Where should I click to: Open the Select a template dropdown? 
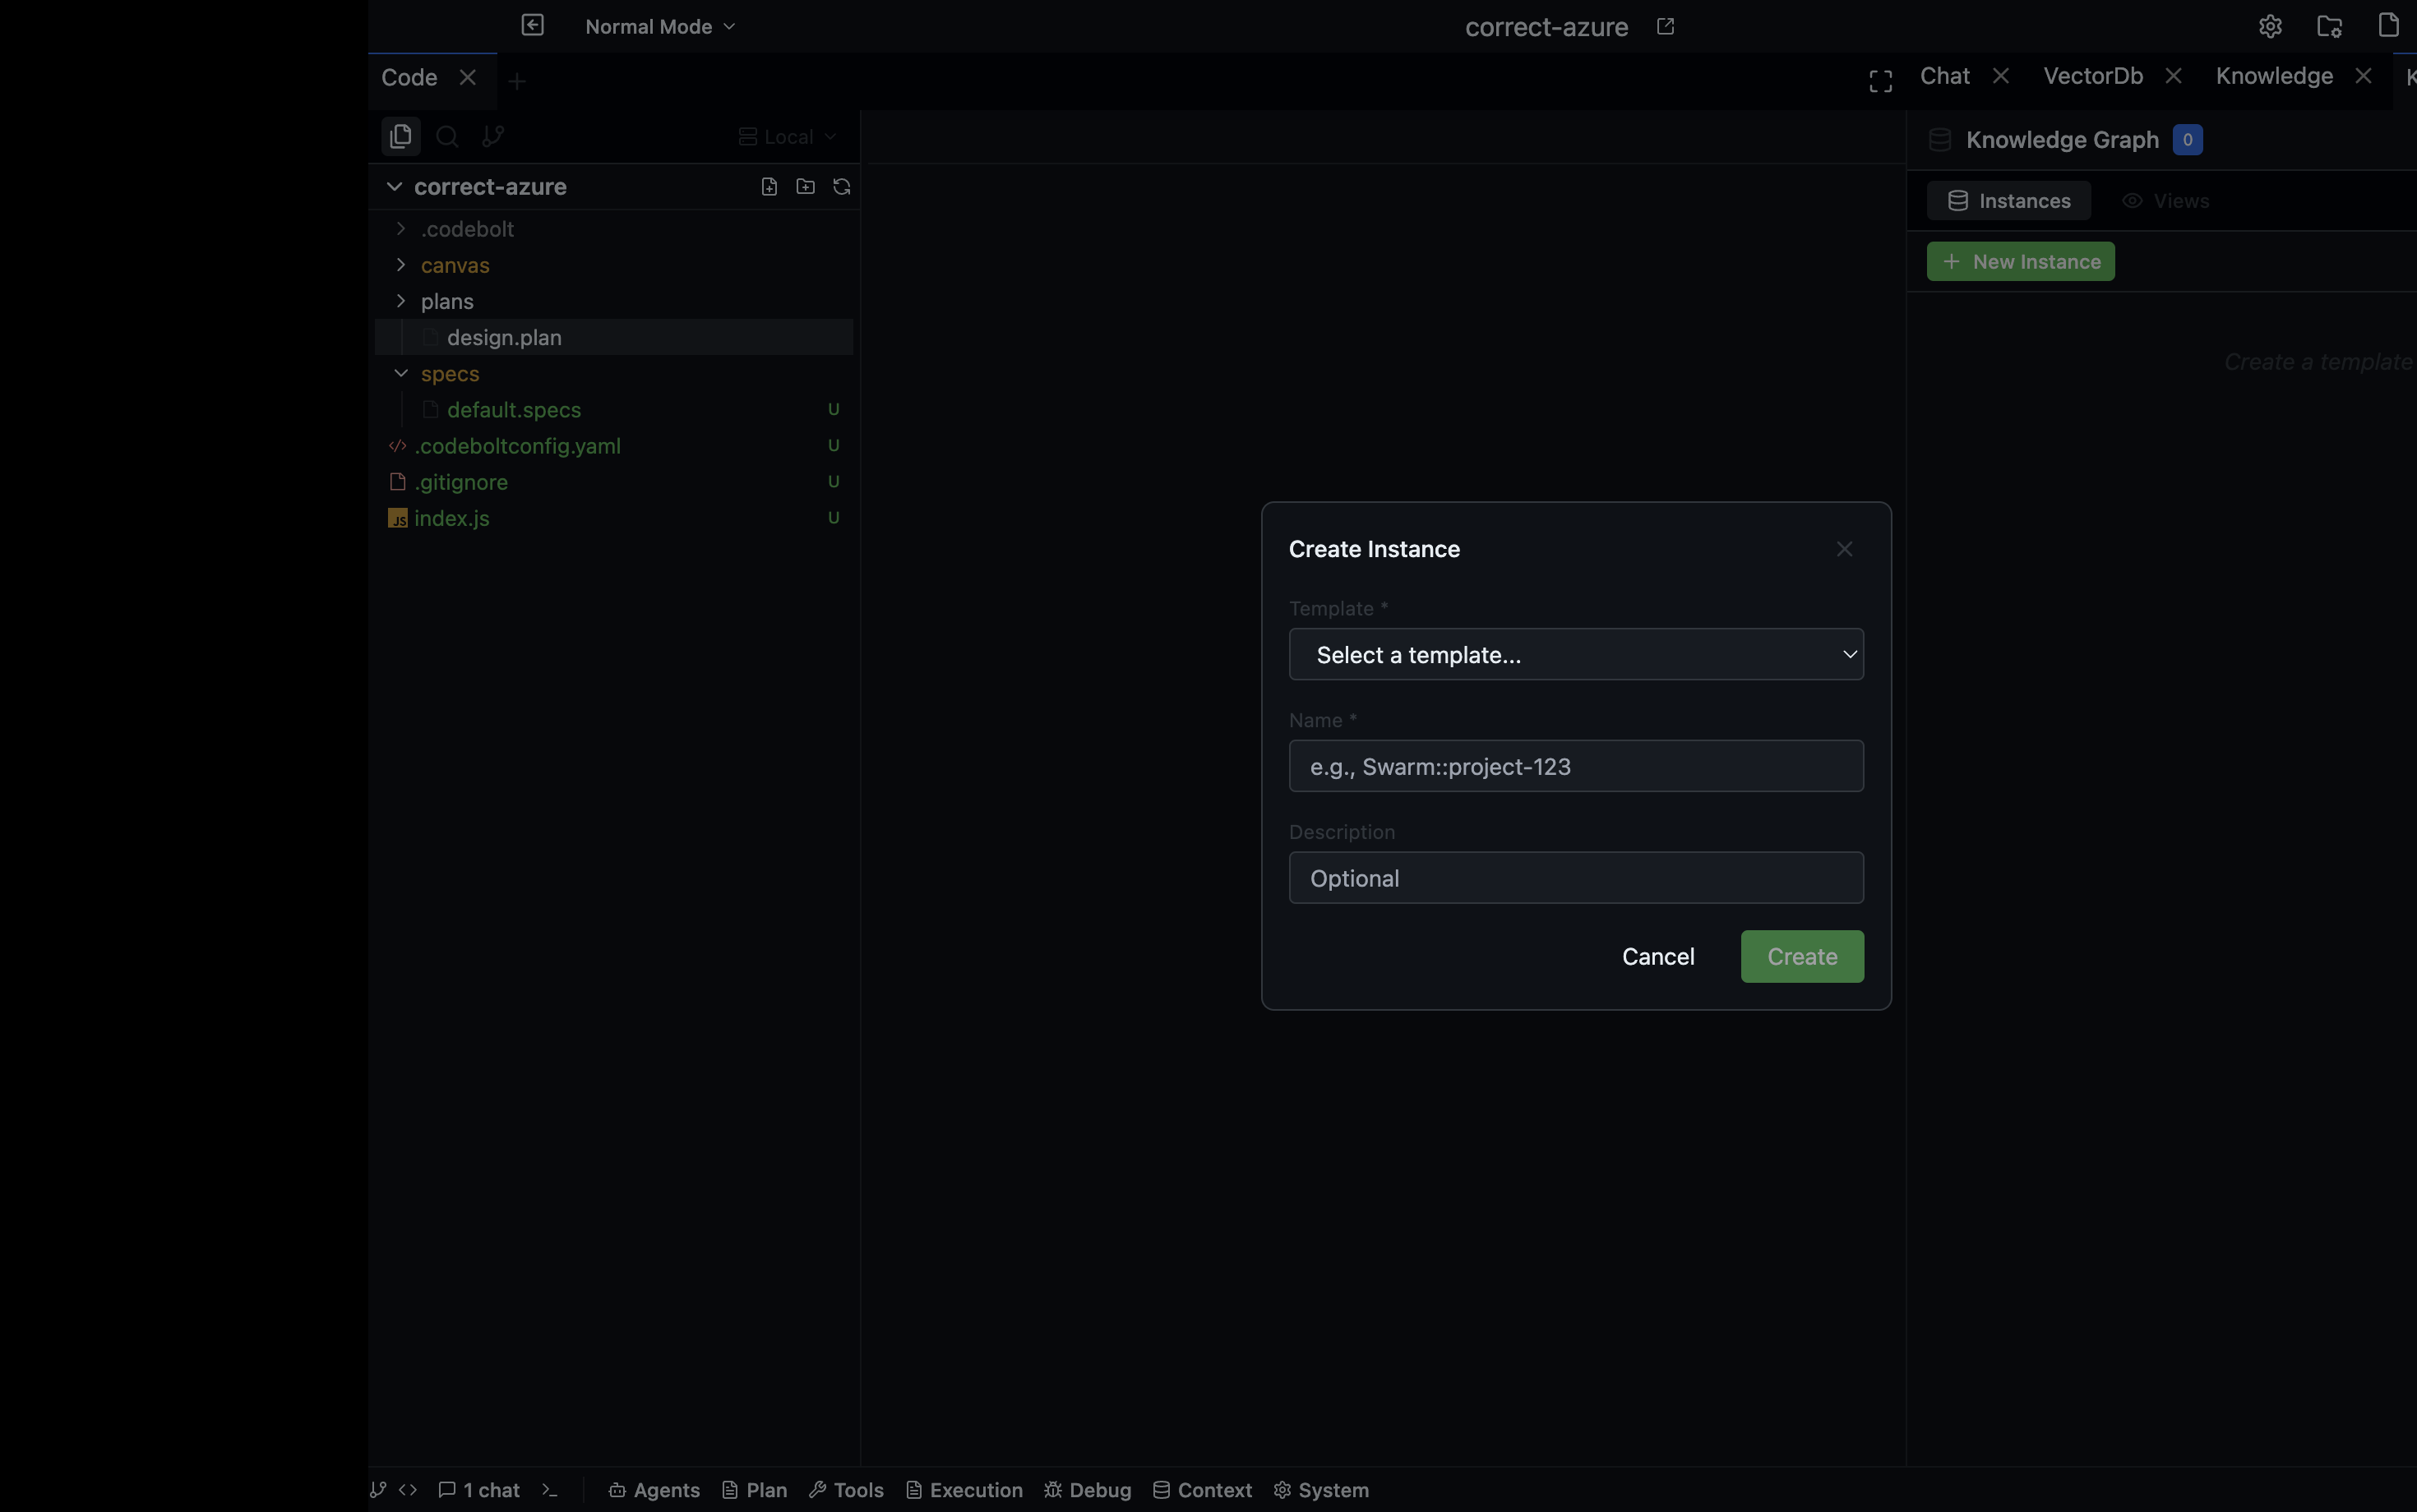coord(1576,655)
